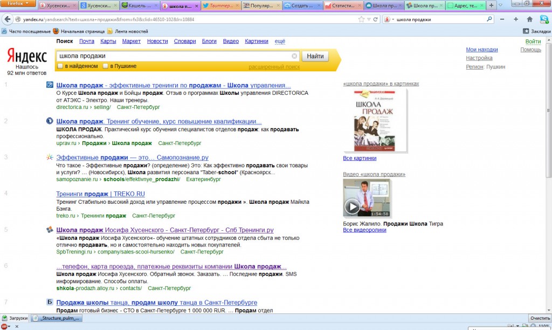
Task: Switch to the Создать tab
Action: [302, 5]
